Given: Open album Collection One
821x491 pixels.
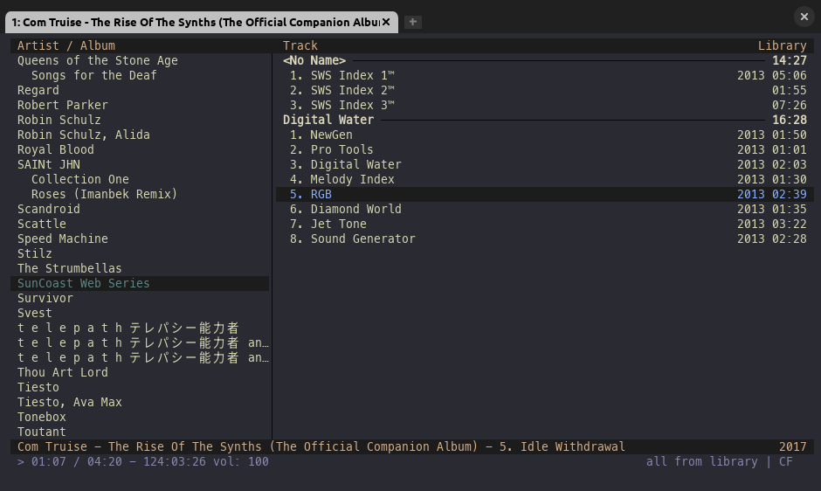Looking at the screenshot, I should pyautogui.click(x=80, y=179).
